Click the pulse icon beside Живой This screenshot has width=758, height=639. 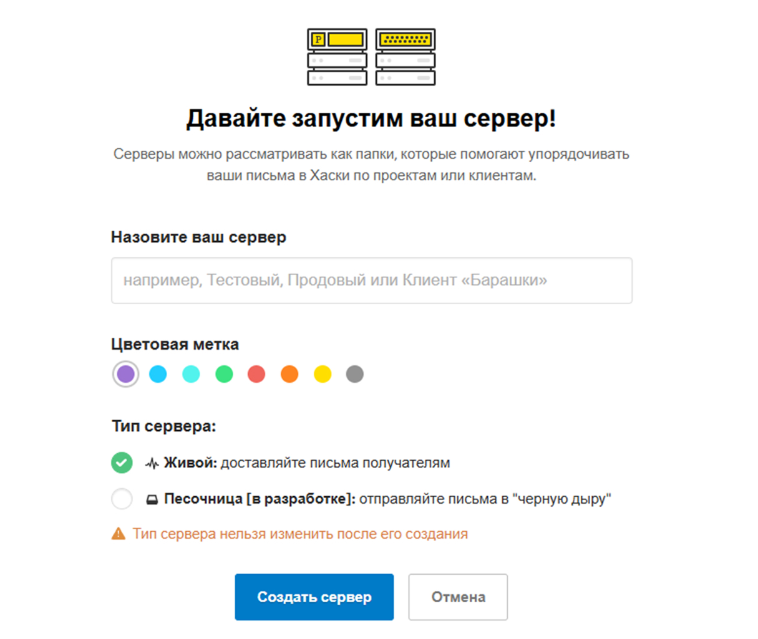[152, 463]
